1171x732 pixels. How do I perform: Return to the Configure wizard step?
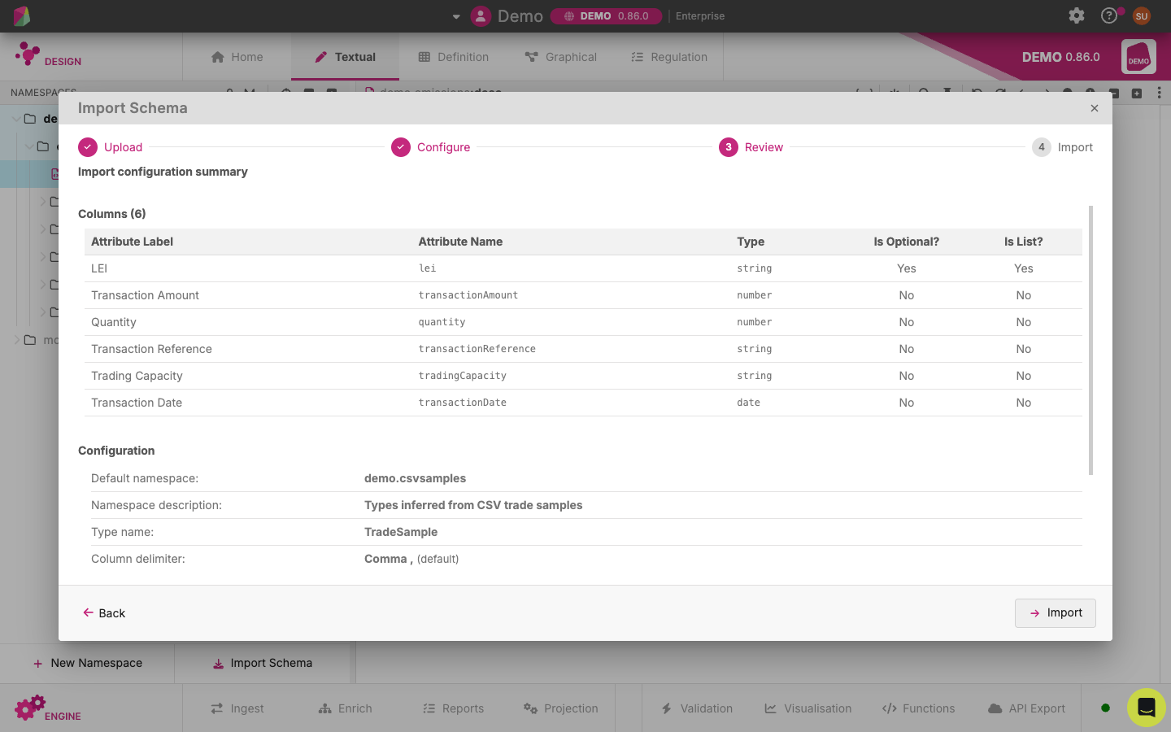click(431, 147)
